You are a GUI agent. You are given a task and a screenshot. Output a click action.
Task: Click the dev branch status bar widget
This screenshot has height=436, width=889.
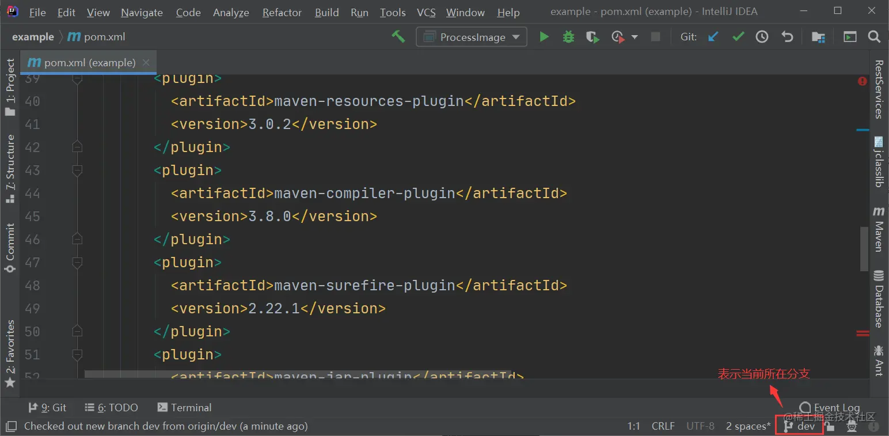click(800, 426)
